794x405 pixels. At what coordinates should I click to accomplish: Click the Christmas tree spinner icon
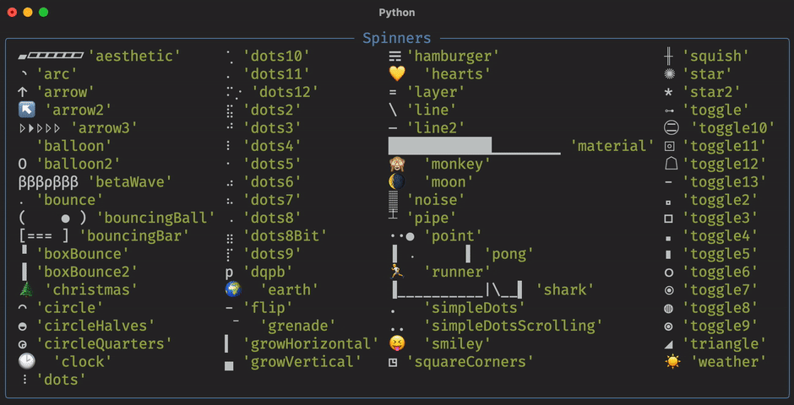point(26,289)
